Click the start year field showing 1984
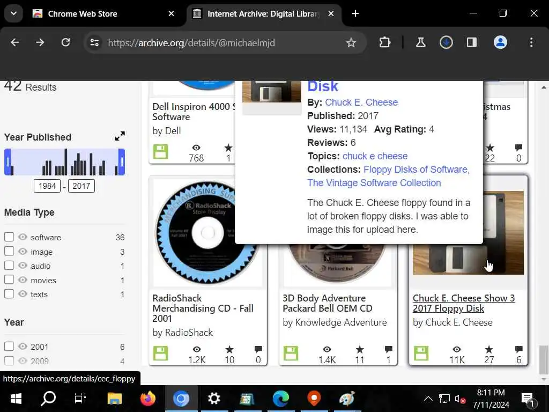Image resolution: width=549 pixels, height=412 pixels. pos(47,186)
